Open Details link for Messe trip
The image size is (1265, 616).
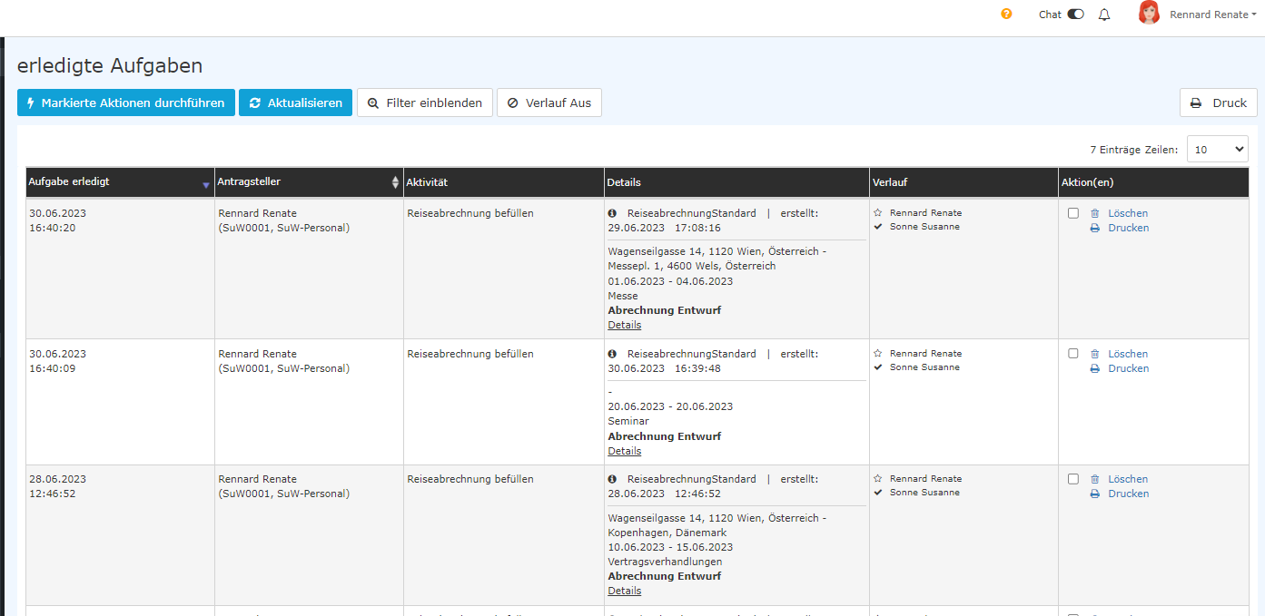[624, 325]
